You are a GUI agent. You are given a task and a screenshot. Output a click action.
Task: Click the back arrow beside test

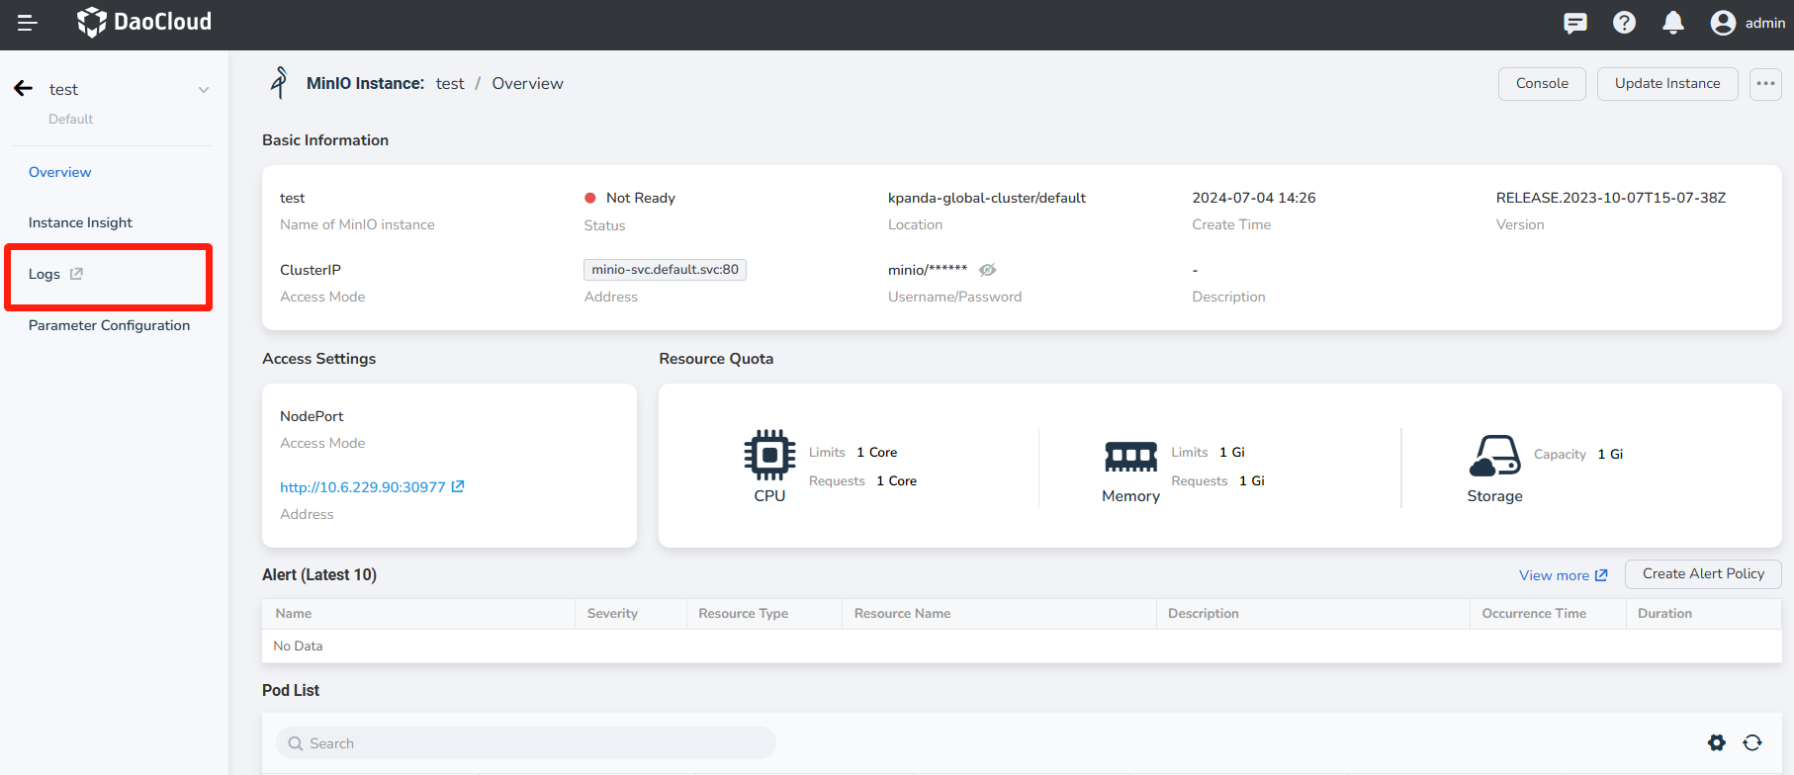[x=24, y=89]
